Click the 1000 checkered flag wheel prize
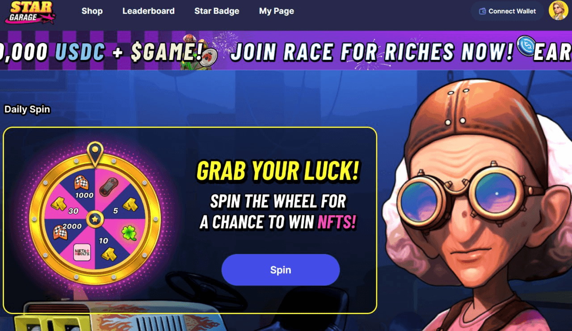This screenshot has height=331, width=572. 83,187
